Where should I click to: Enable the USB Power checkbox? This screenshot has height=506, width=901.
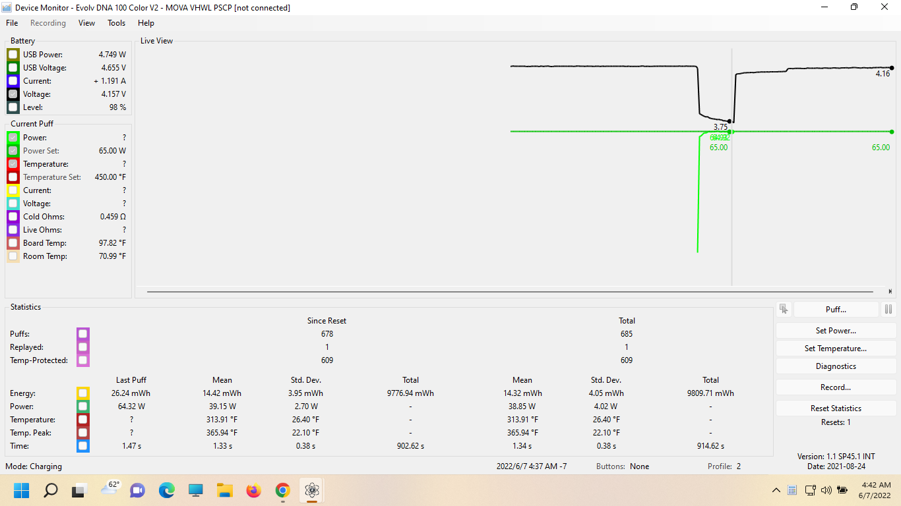[x=13, y=55]
